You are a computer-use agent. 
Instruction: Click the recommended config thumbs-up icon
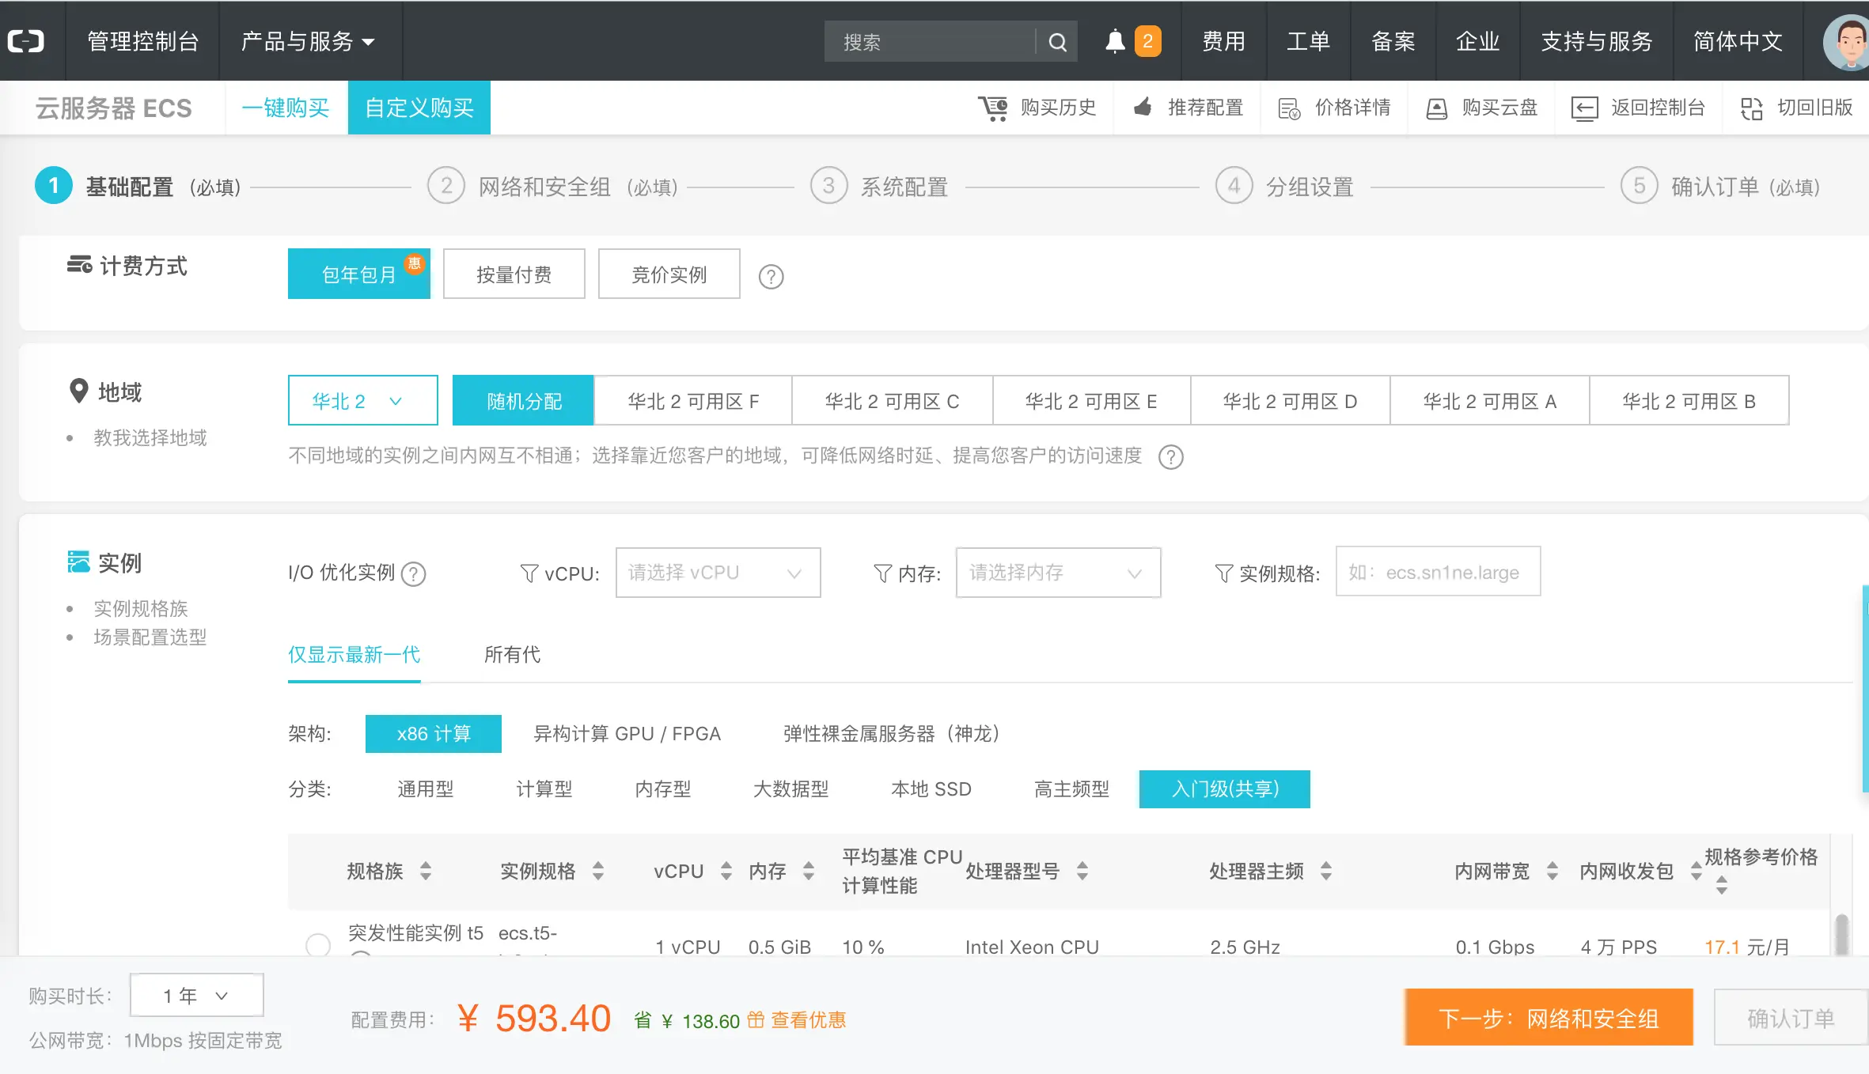pyautogui.click(x=1143, y=108)
